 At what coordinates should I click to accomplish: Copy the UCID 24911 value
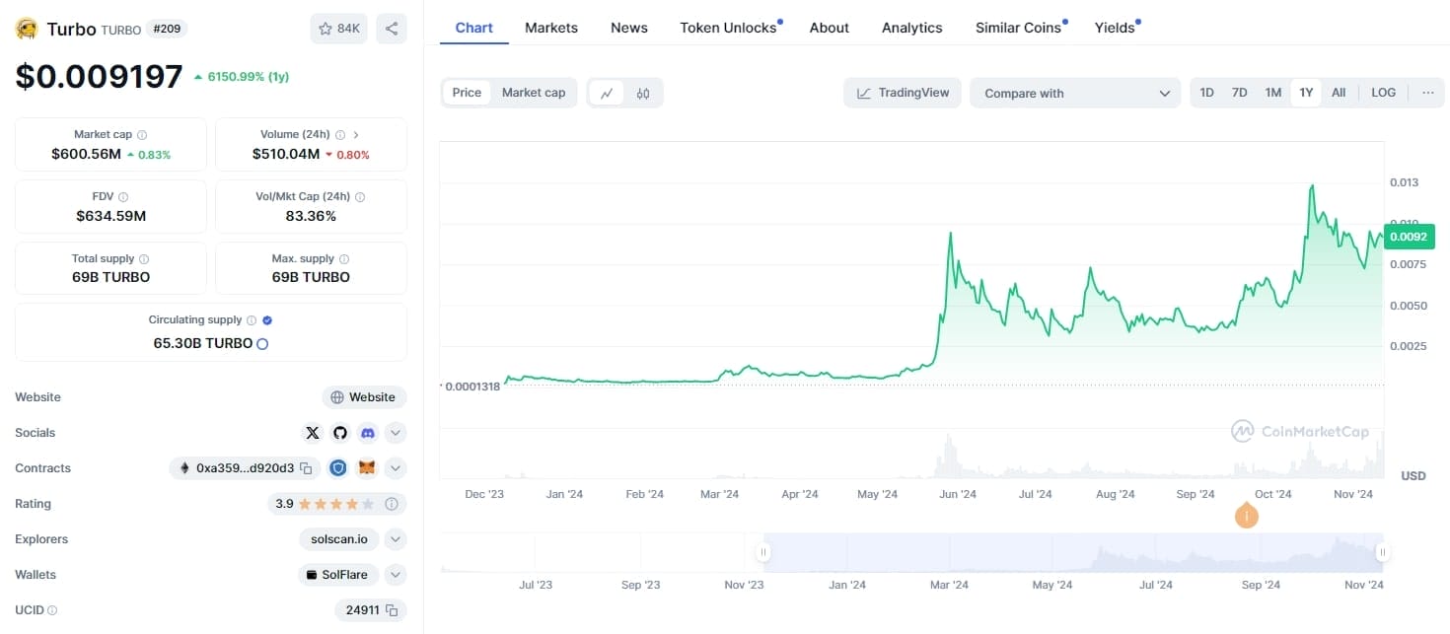(392, 610)
